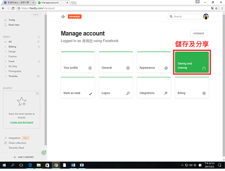Expand the Baking feed category
This screenshot has height=171, width=225.
click(6, 47)
